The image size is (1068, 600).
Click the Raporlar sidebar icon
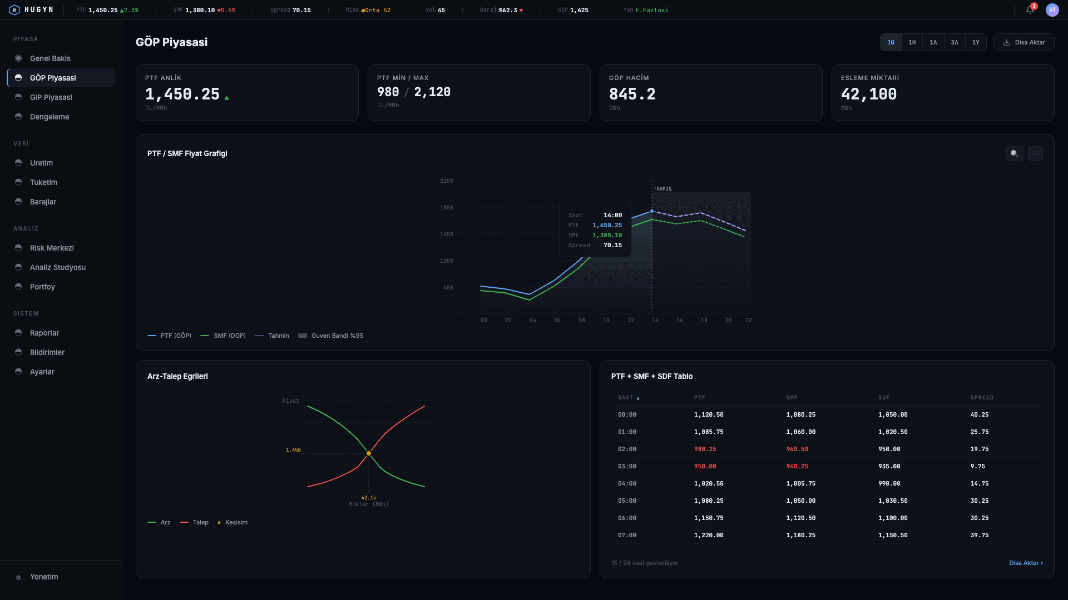tap(18, 333)
